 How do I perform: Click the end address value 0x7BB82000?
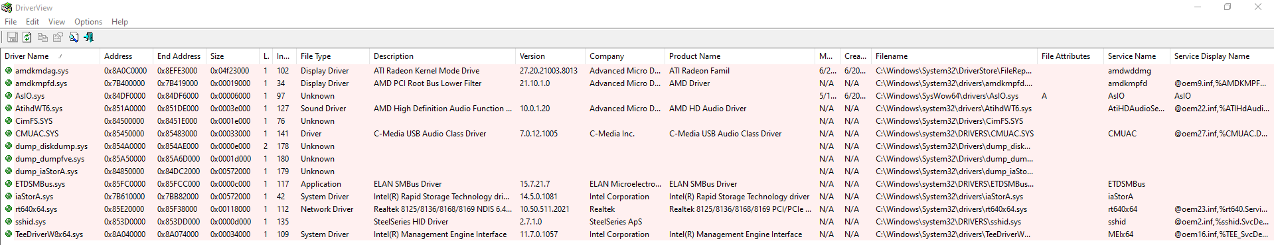(178, 197)
